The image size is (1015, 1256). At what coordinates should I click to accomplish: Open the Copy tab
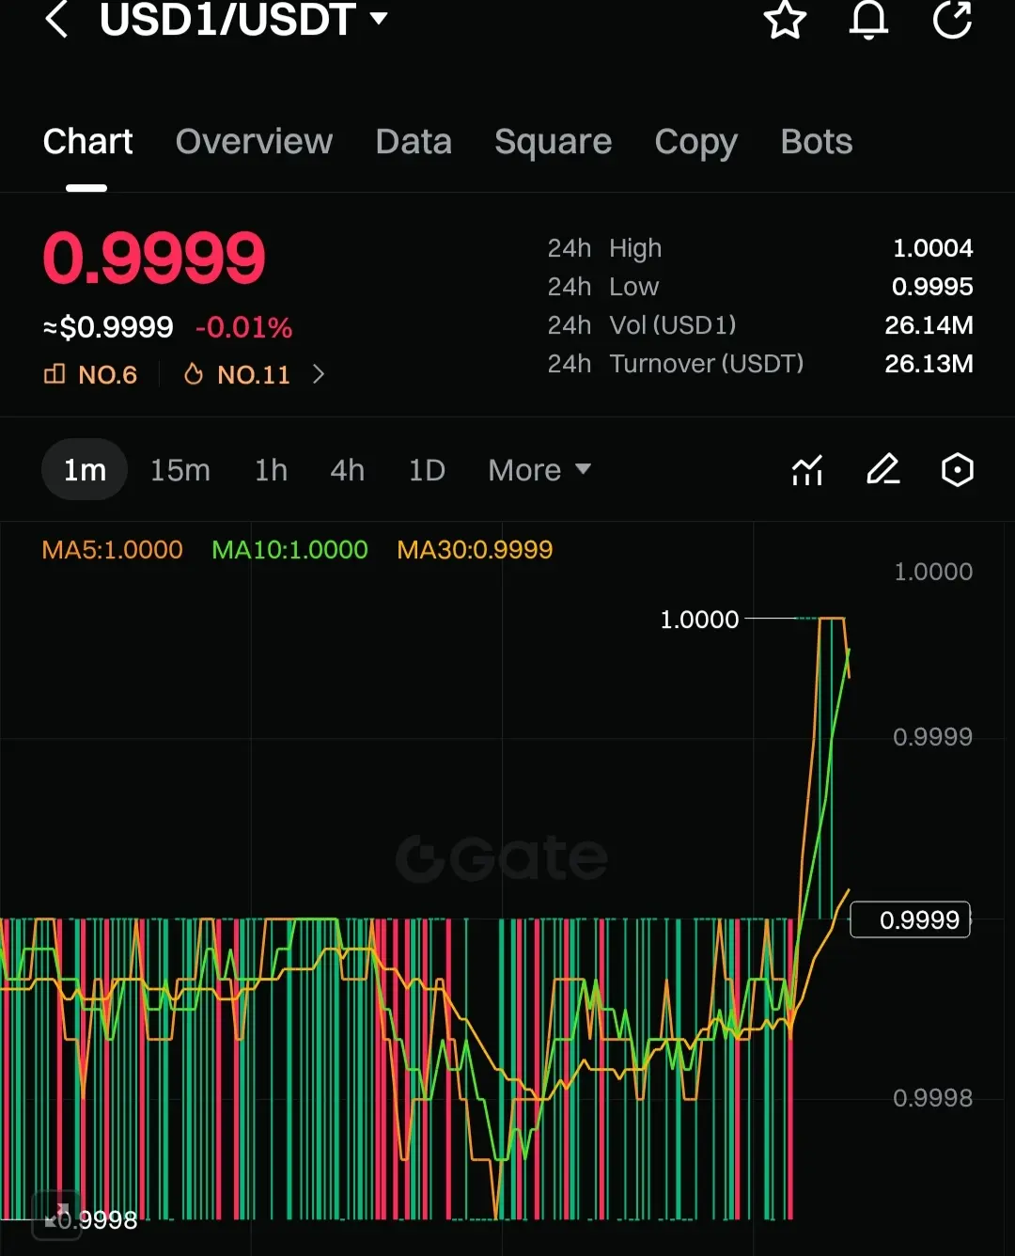695,142
